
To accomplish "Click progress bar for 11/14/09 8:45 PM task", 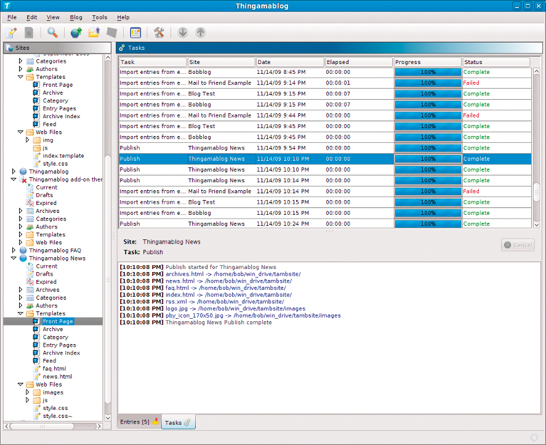I will coord(428,72).
